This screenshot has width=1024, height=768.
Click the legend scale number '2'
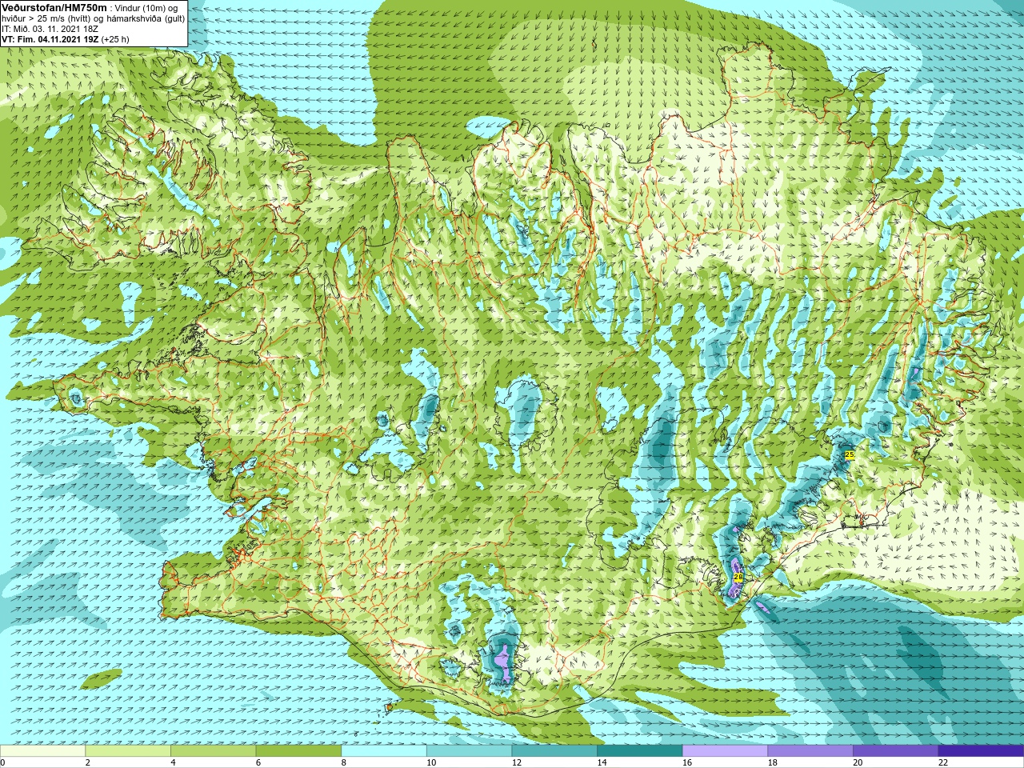point(87,762)
